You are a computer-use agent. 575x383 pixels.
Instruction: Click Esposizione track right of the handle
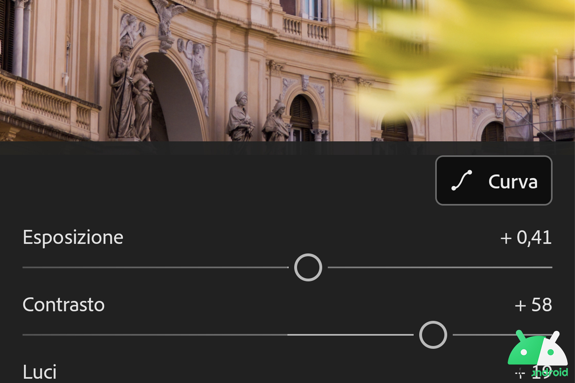coord(440,267)
